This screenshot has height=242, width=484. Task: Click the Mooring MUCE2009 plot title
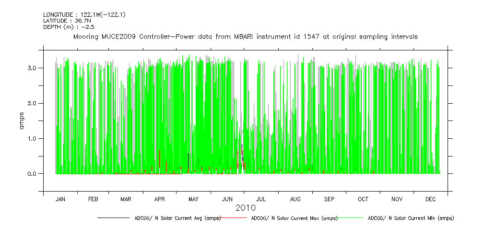tap(245, 36)
